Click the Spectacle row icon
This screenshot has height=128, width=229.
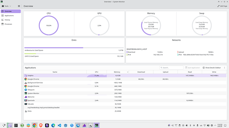click(x=26, y=100)
